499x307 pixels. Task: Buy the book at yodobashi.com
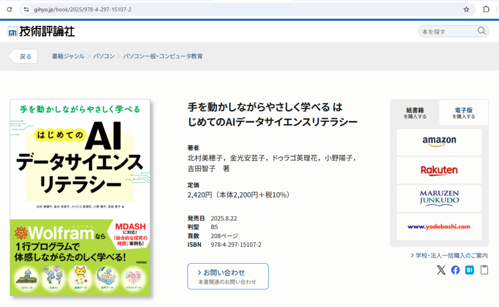click(x=439, y=227)
